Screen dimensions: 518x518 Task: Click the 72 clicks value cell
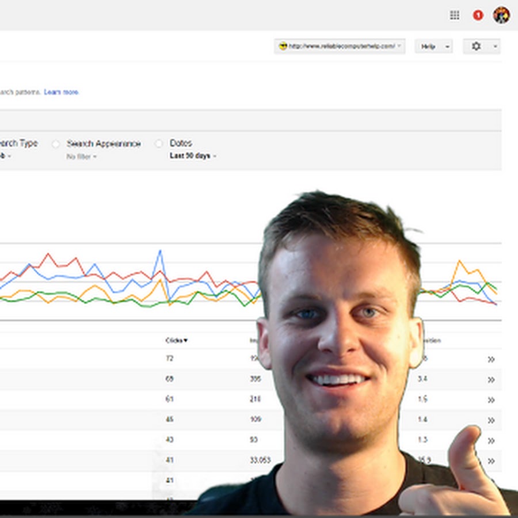click(169, 359)
